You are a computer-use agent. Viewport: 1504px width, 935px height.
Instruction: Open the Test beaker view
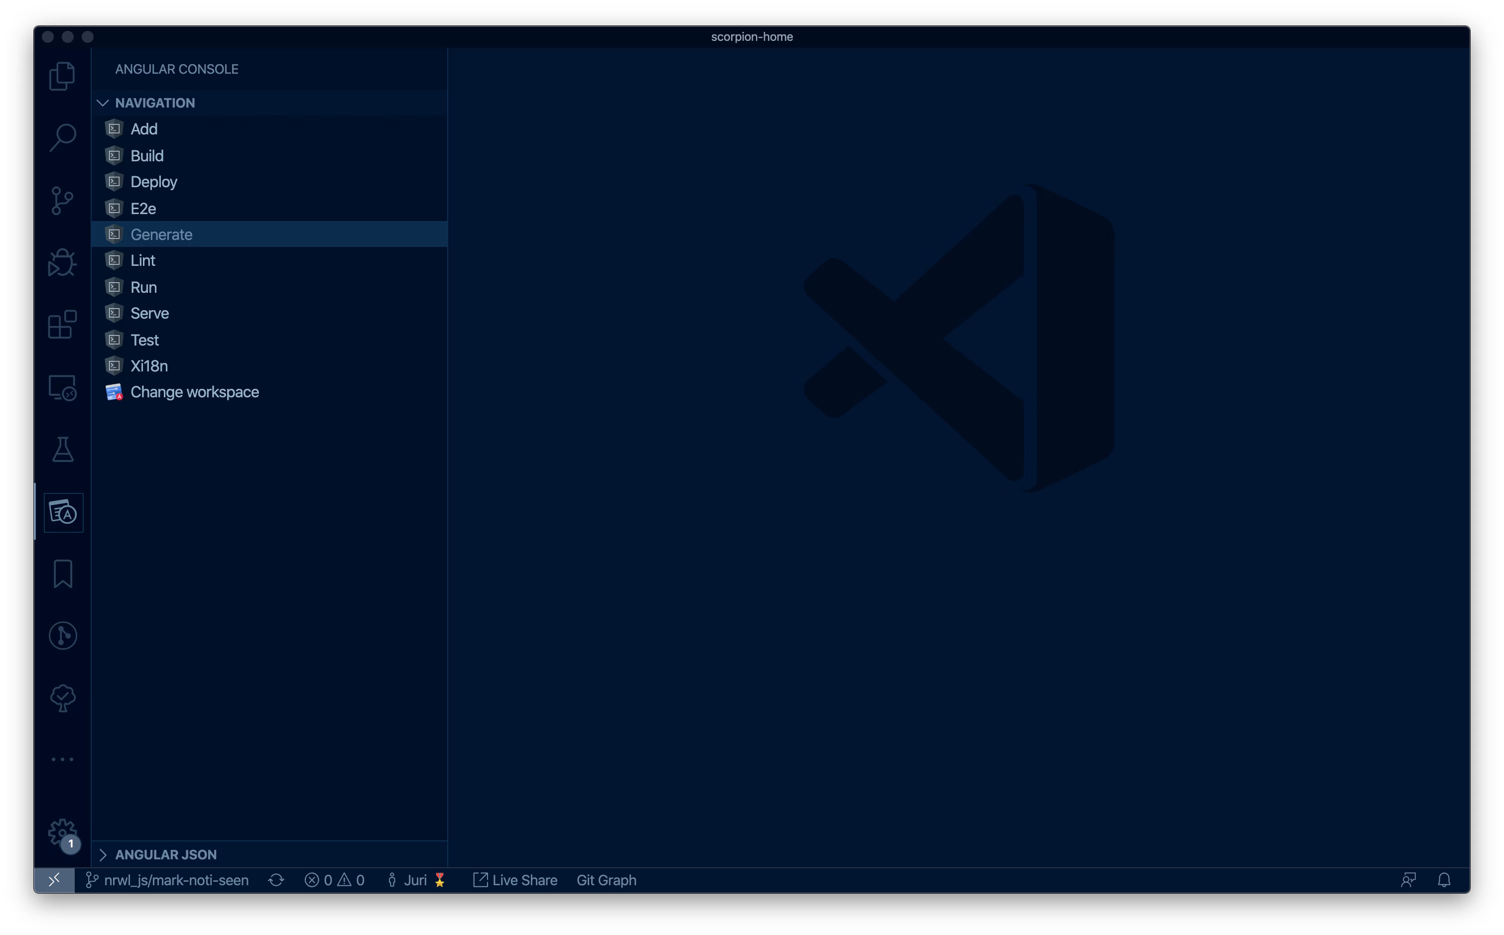tap(62, 450)
